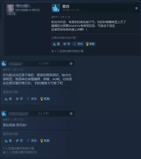Mark the 2.2 小时 review as 欢乐
This screenshot has width=141, height=159.
pos(32,141)
